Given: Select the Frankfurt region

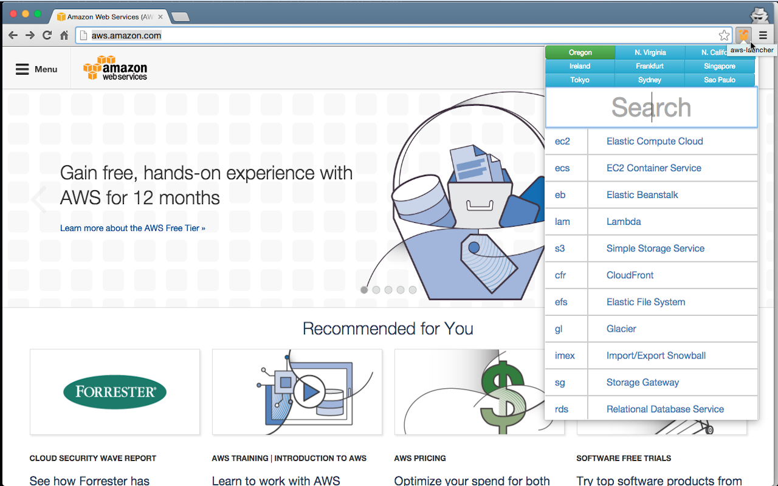Looking at the screenshot, I should (650, 66).
